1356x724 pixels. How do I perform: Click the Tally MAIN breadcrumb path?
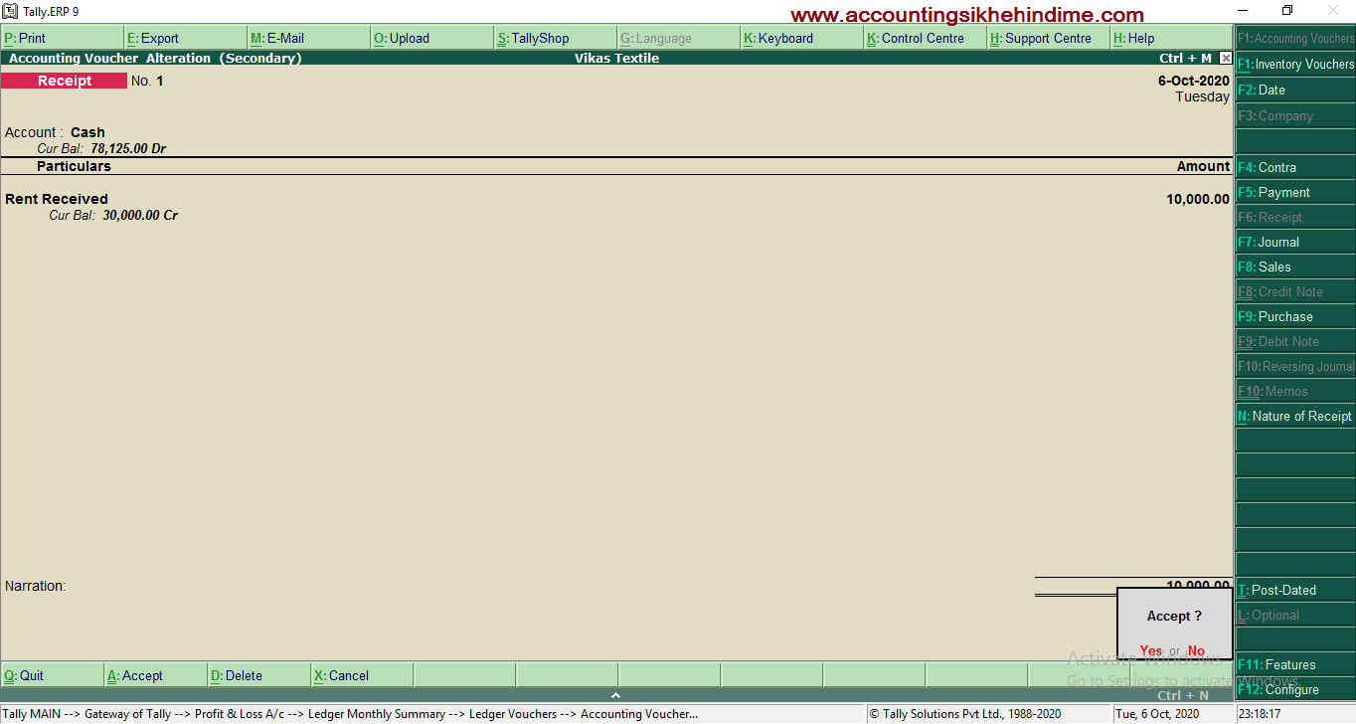click(351, 713)
